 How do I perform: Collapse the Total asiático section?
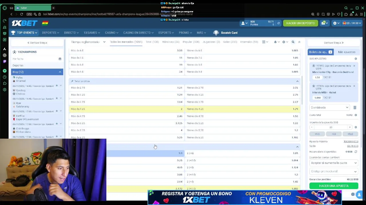pyautogui.click(x=297, y=81)
